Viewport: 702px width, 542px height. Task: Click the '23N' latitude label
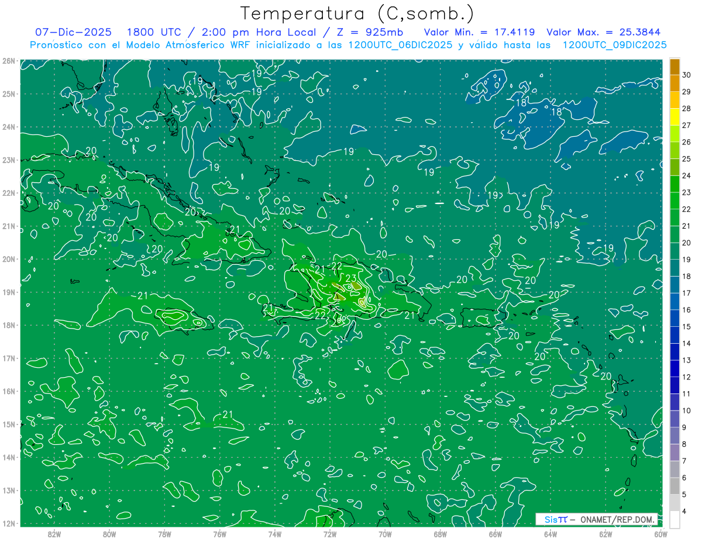click(9, 160)
